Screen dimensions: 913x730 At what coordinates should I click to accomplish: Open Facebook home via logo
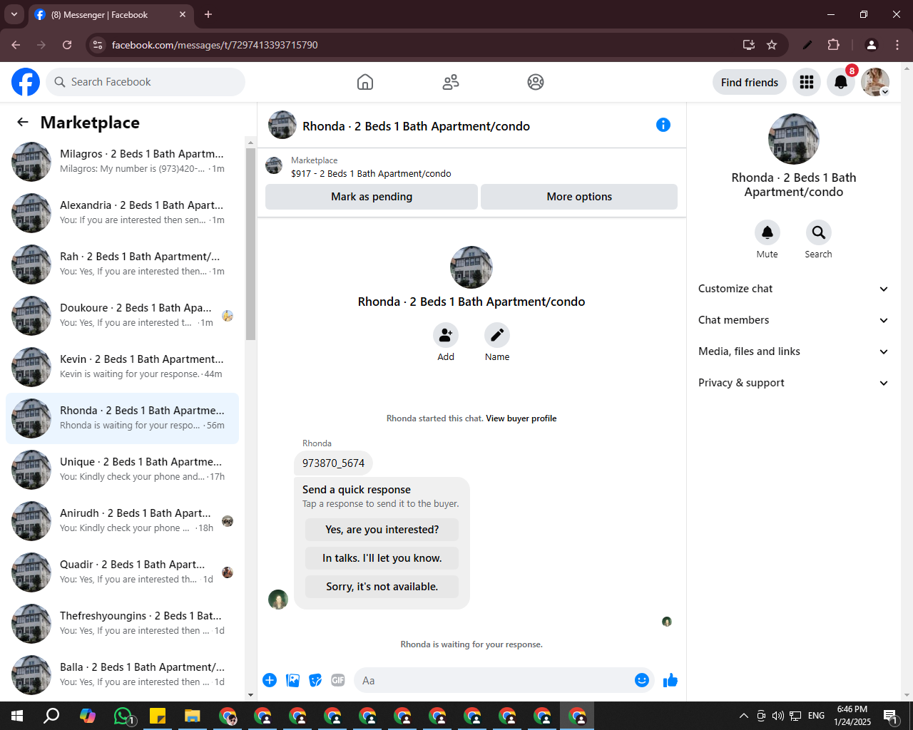click(x=26, y=82)
